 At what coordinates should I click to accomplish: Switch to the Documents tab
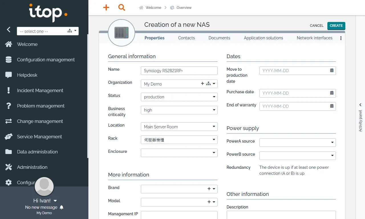[219, 38]
